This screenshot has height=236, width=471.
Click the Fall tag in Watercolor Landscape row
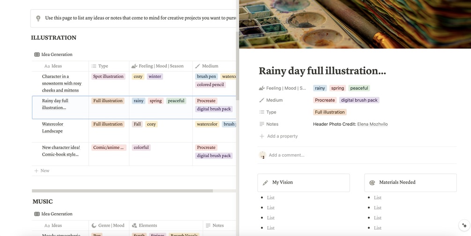click(x=137, y=124)
